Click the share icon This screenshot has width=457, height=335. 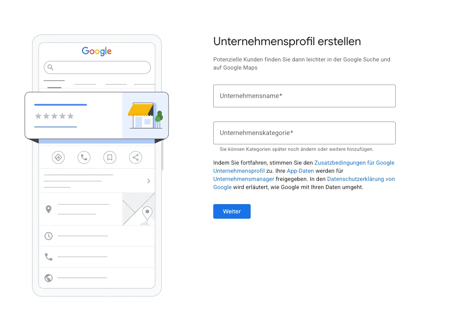pos(136,158)
